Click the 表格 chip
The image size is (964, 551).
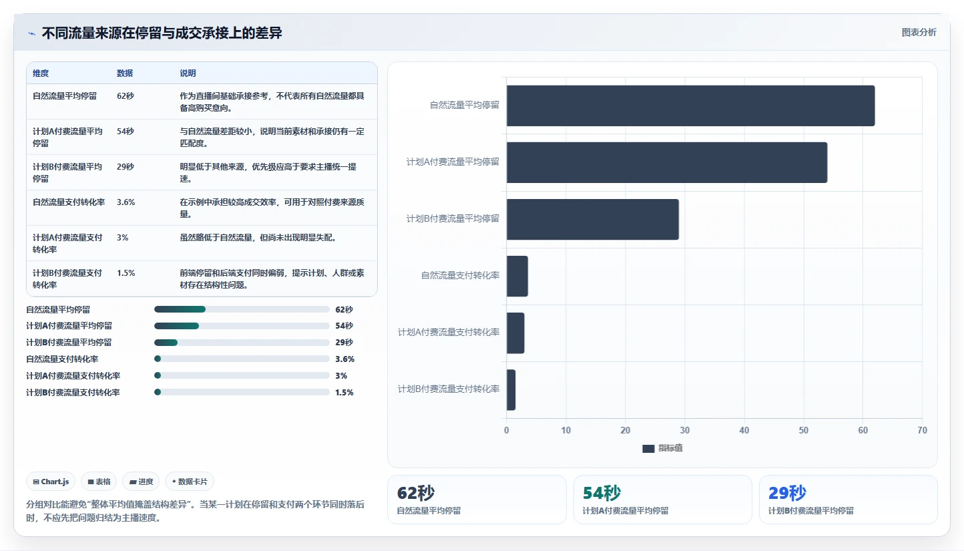99,482
